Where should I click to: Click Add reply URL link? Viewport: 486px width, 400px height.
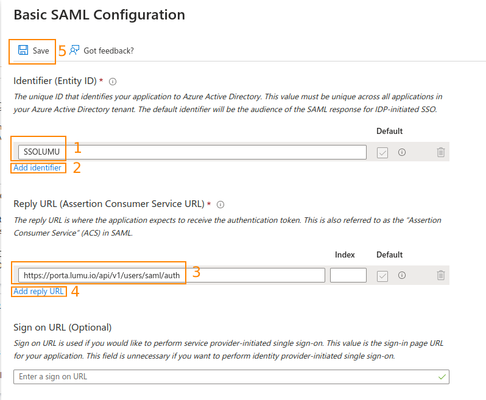click(x=38, y=291)
